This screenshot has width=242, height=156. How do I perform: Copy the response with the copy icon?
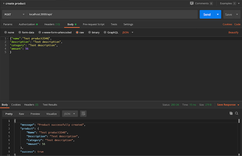[x=231, y=113]
